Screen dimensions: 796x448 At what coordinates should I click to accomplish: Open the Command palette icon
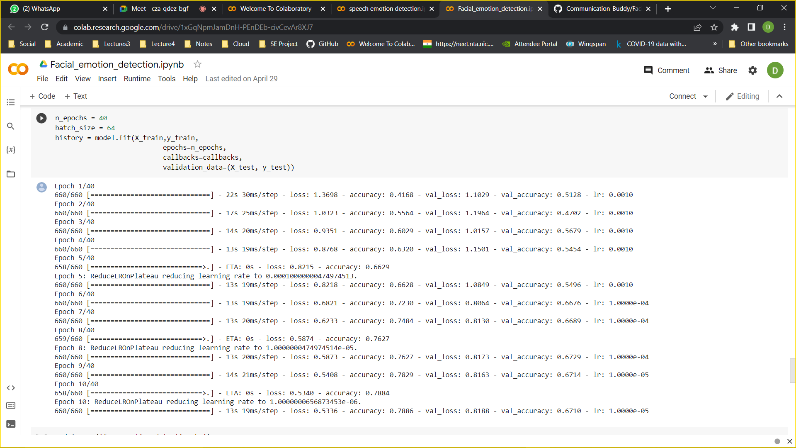coord(11,406)
